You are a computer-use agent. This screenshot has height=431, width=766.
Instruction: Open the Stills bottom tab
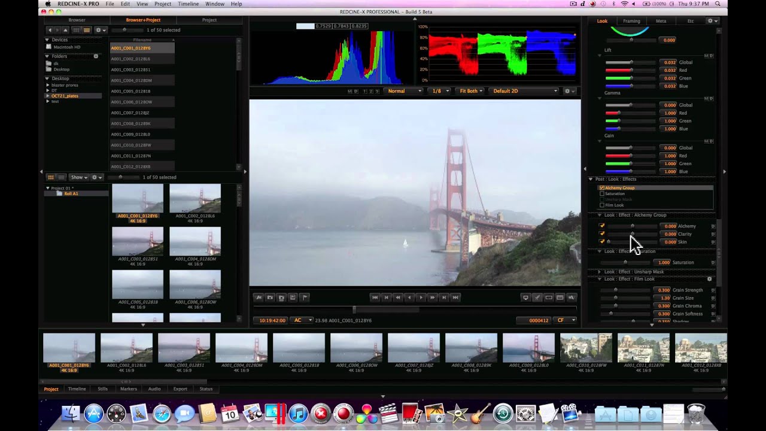103,389
